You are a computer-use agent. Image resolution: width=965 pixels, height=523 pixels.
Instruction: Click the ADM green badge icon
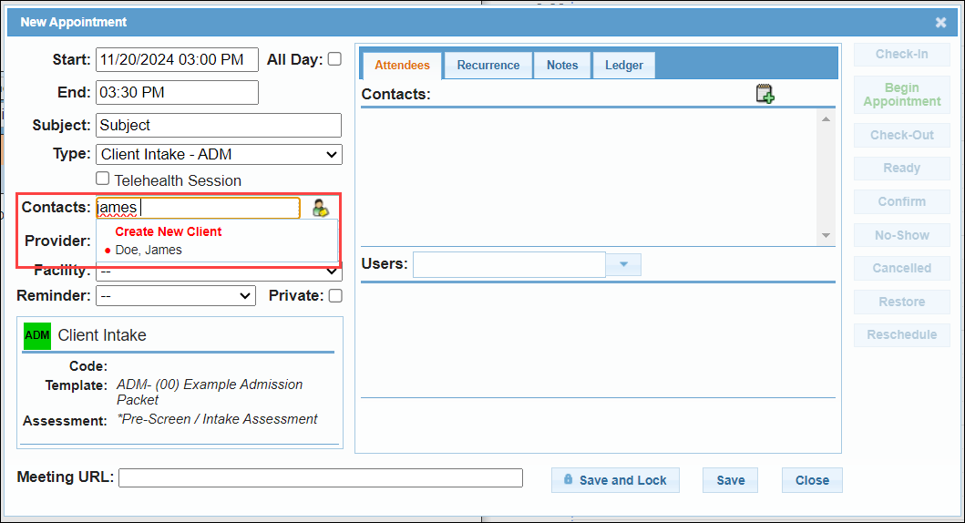coord(37,335)
